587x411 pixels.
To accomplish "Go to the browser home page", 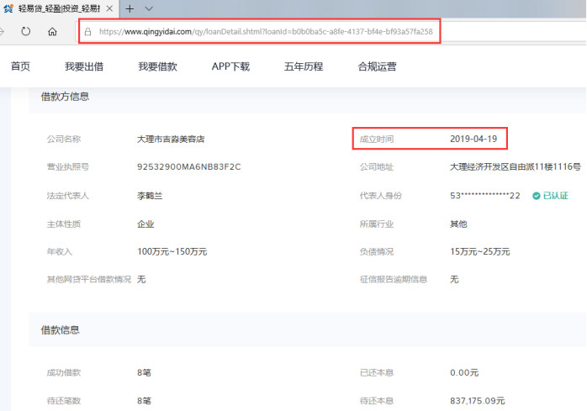I will [x=52, y=32].
